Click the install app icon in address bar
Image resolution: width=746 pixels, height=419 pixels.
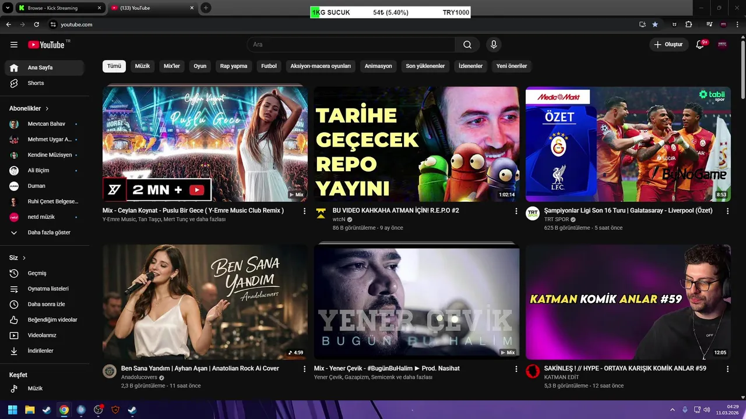(x=642, y=24)
